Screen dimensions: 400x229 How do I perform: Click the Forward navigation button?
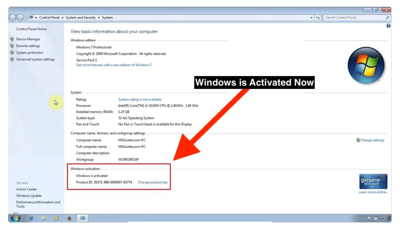click(20, 18)
